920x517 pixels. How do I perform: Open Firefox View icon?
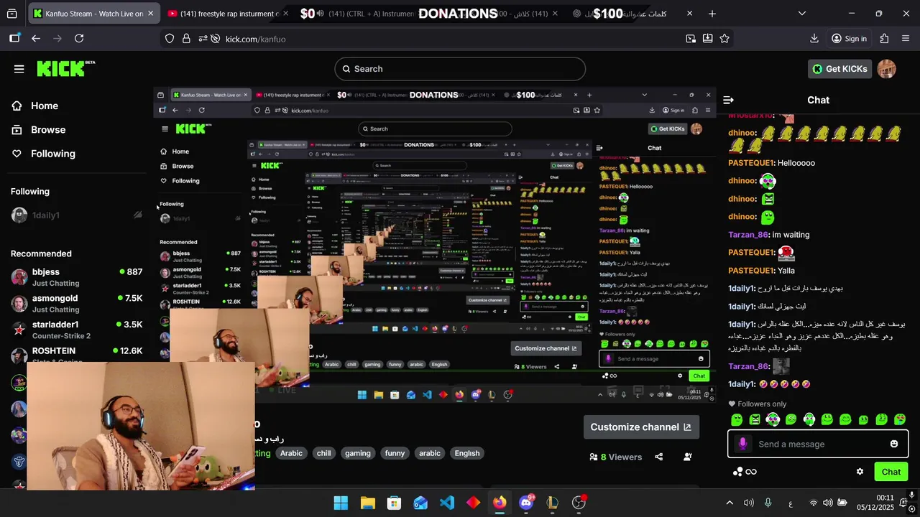pyautogui.click(x=11, y=14)
